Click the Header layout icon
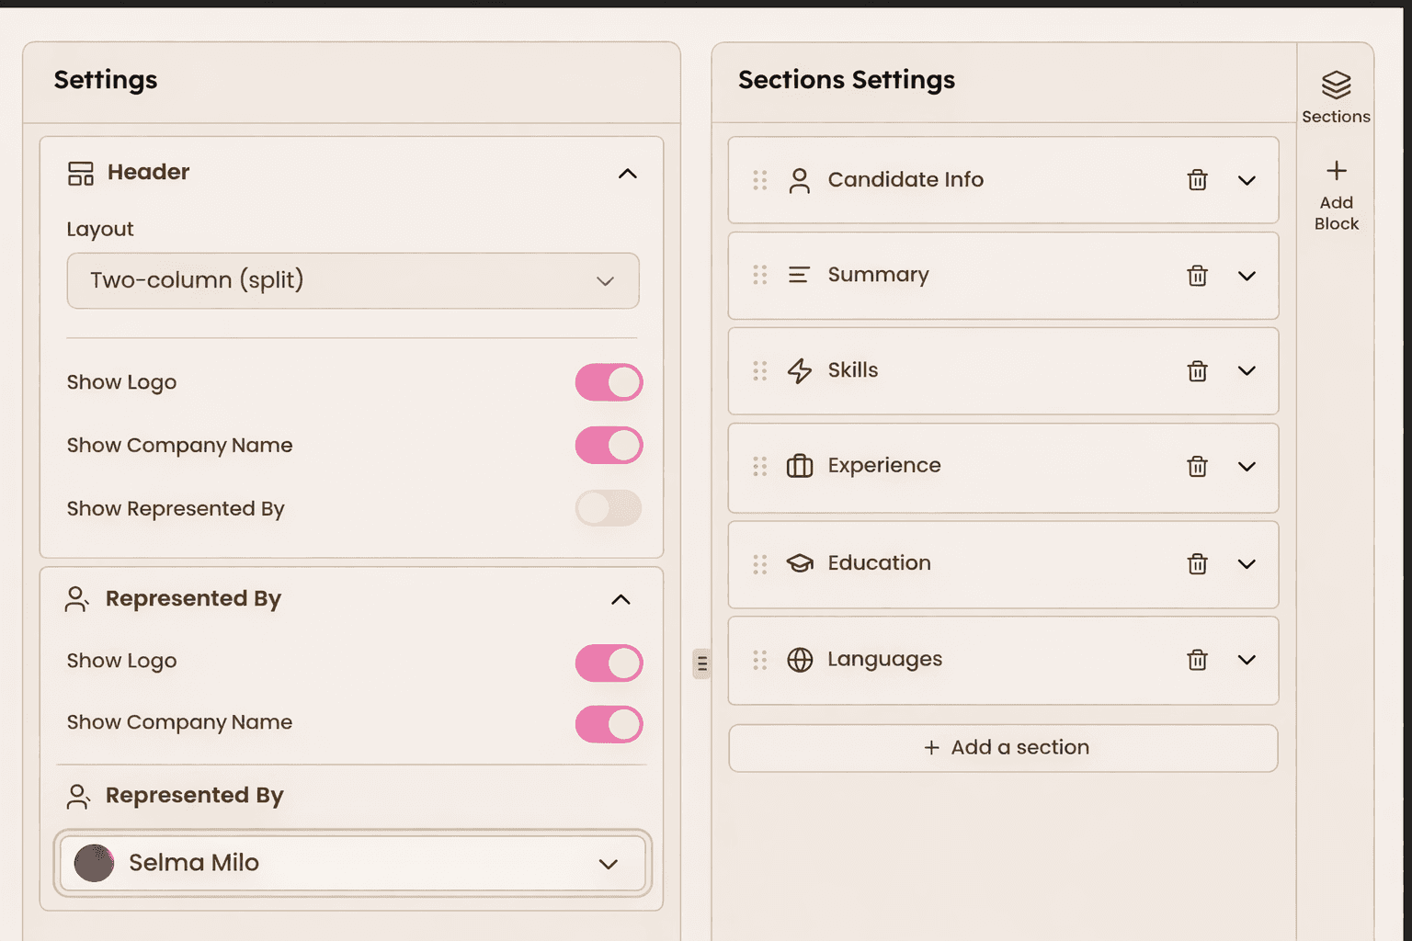The image size is (1412, 941). coord(80,172)
